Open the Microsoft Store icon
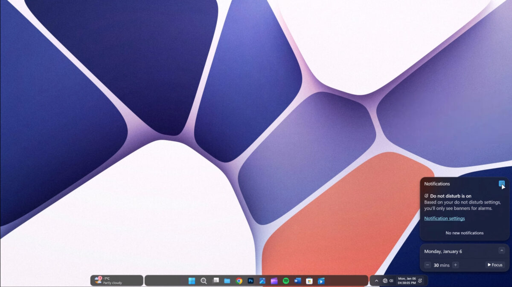Viewport: 512px width, 287px height. tap(309, 281)
